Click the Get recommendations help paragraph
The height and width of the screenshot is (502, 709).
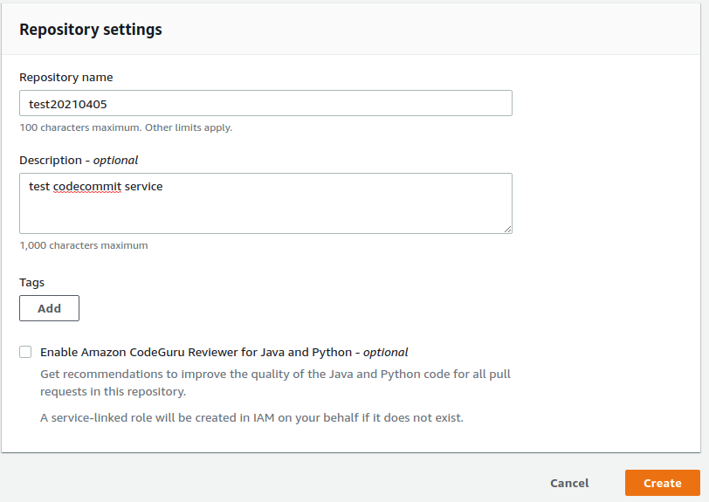pyautogui.click(x=275, y=382)
